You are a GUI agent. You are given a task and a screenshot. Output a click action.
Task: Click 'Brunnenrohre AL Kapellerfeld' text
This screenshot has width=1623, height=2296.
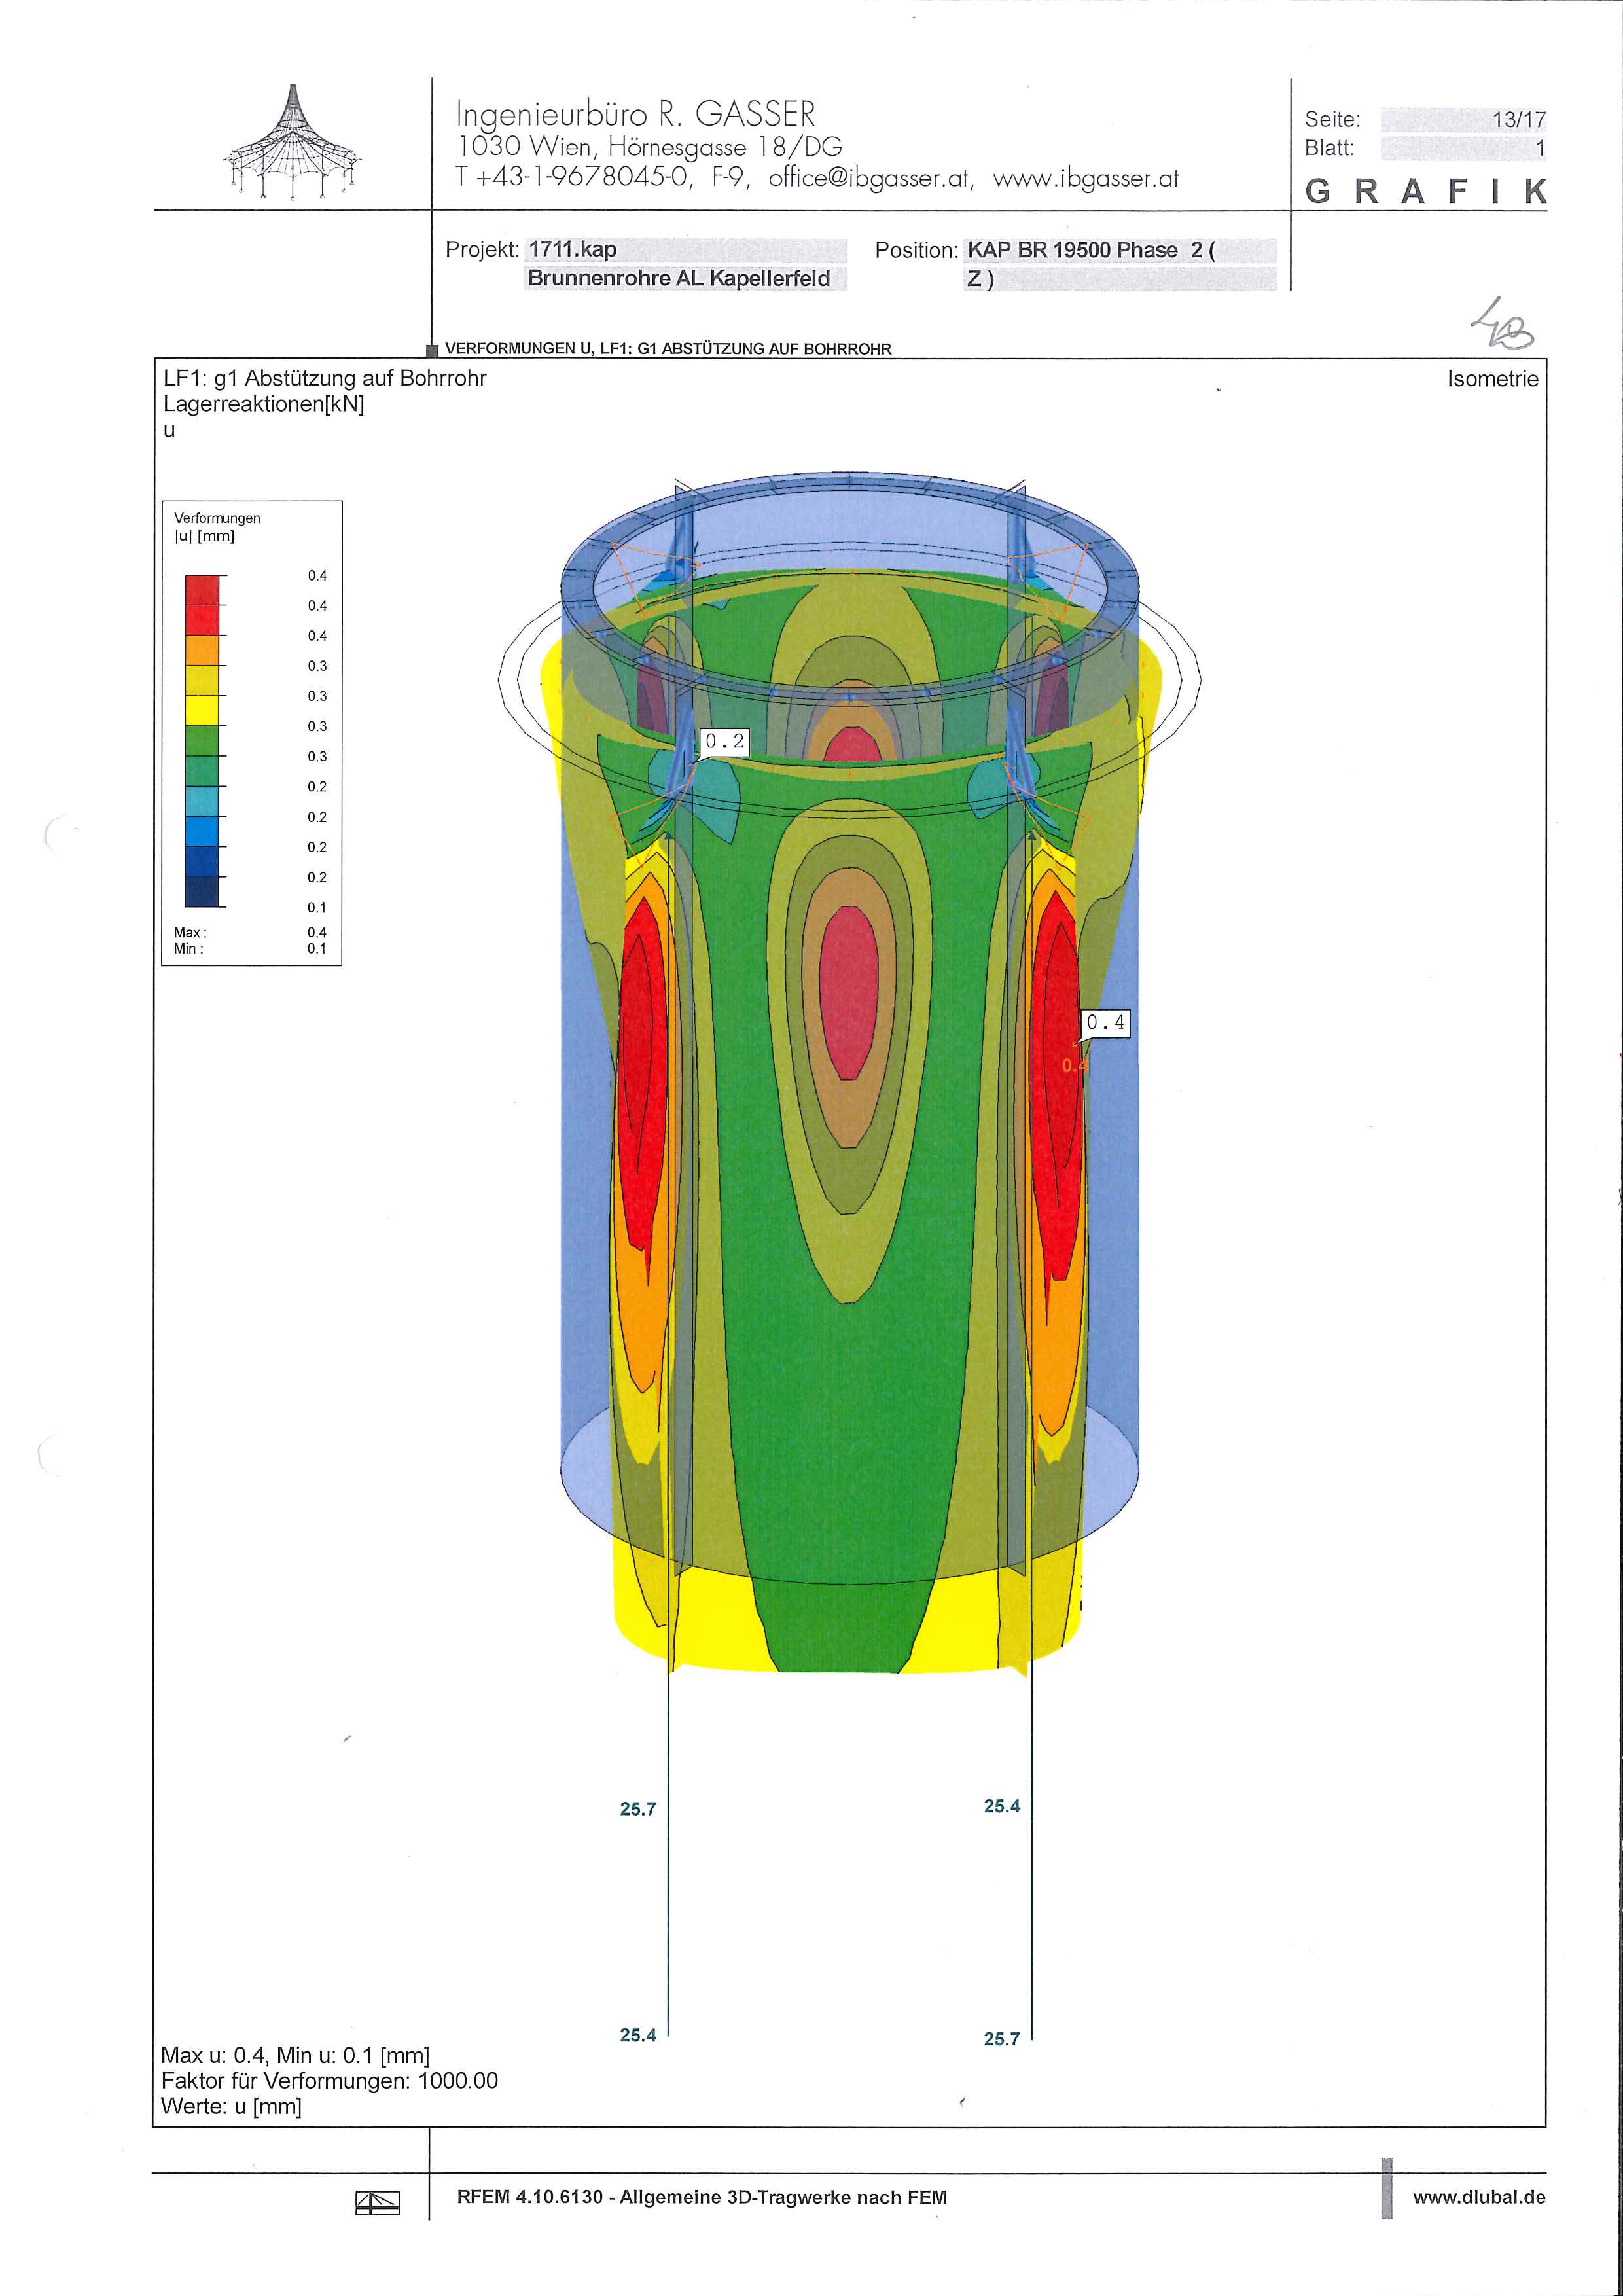(x=679, y=278)
